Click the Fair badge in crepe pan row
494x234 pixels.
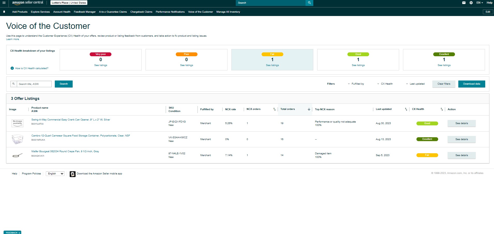427,155
